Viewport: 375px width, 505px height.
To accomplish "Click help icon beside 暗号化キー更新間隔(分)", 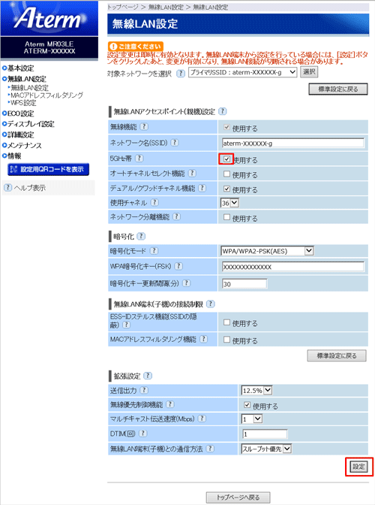I will click(187, 283).
